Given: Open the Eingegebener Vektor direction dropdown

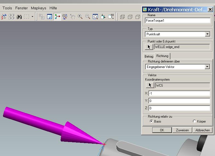Looking at the screenshot, I should (x=177, y=67).
